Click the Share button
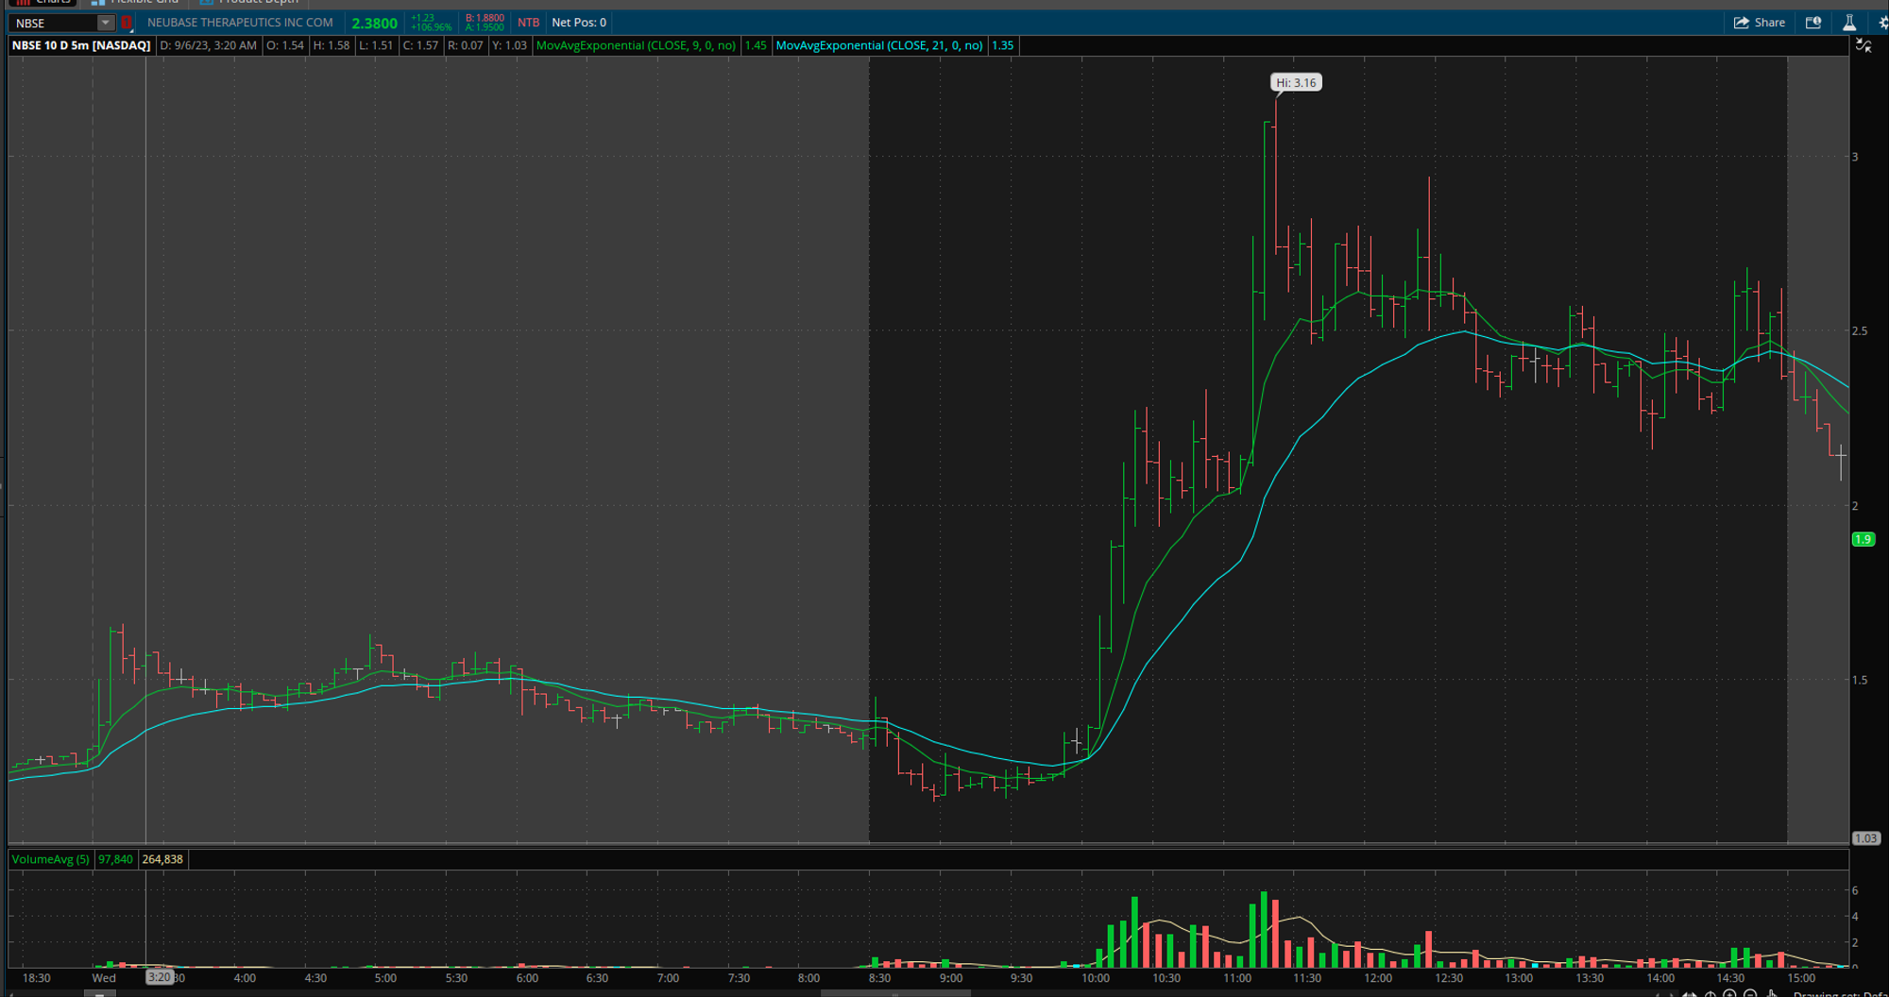Screen dimensions: 1889x997 pos(1759,23)
